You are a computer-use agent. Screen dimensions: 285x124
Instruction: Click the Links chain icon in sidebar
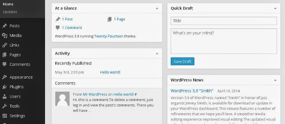coord(5,45)
